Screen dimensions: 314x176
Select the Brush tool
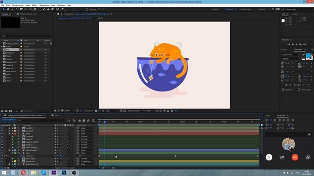point(44,9)
